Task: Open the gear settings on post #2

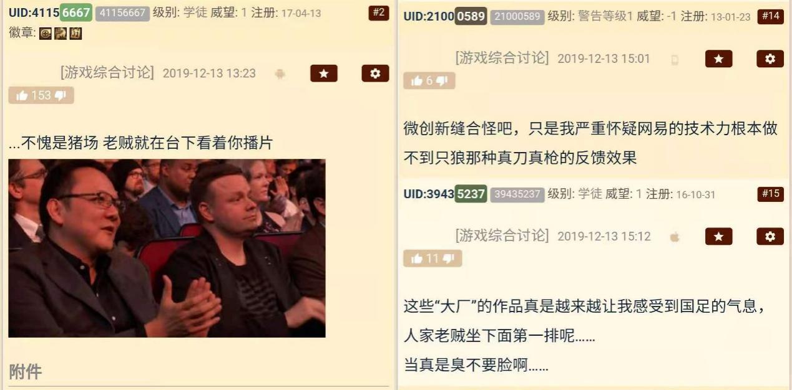Action: (375, 74)
